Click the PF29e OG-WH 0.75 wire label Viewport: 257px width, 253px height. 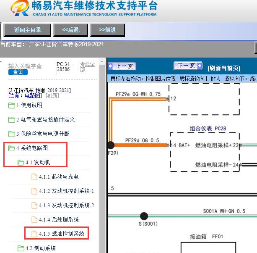point(138,94)
